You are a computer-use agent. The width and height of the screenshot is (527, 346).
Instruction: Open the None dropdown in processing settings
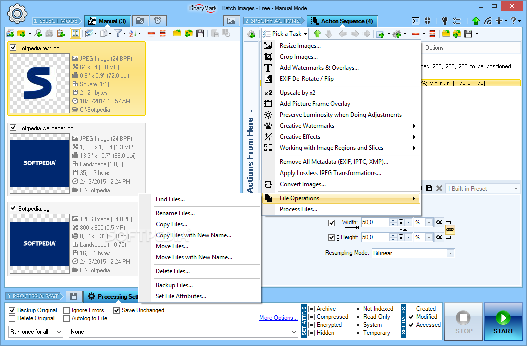click(x=183, y=332)
